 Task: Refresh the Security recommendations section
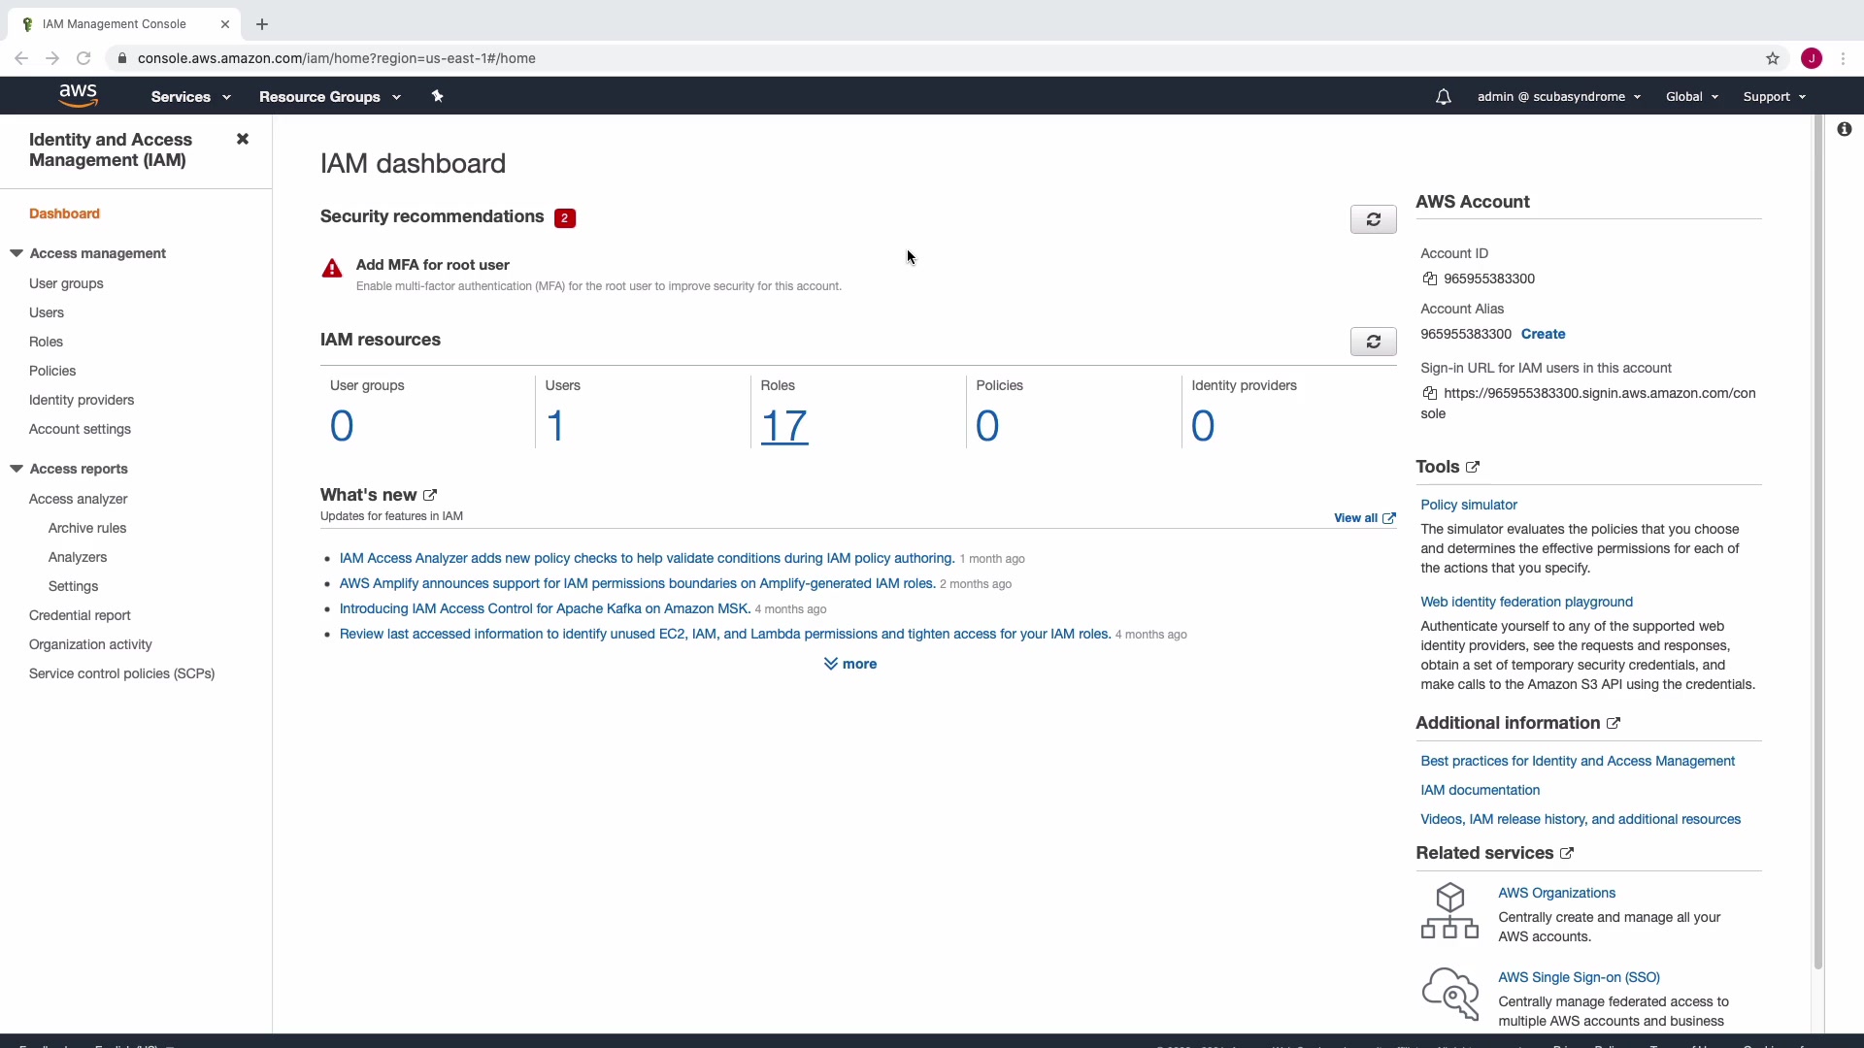click(x=1373, y=219)
